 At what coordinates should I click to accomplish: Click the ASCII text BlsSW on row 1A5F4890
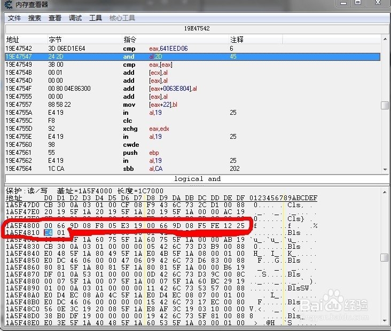pyautogui.click(x=298, y=288)
